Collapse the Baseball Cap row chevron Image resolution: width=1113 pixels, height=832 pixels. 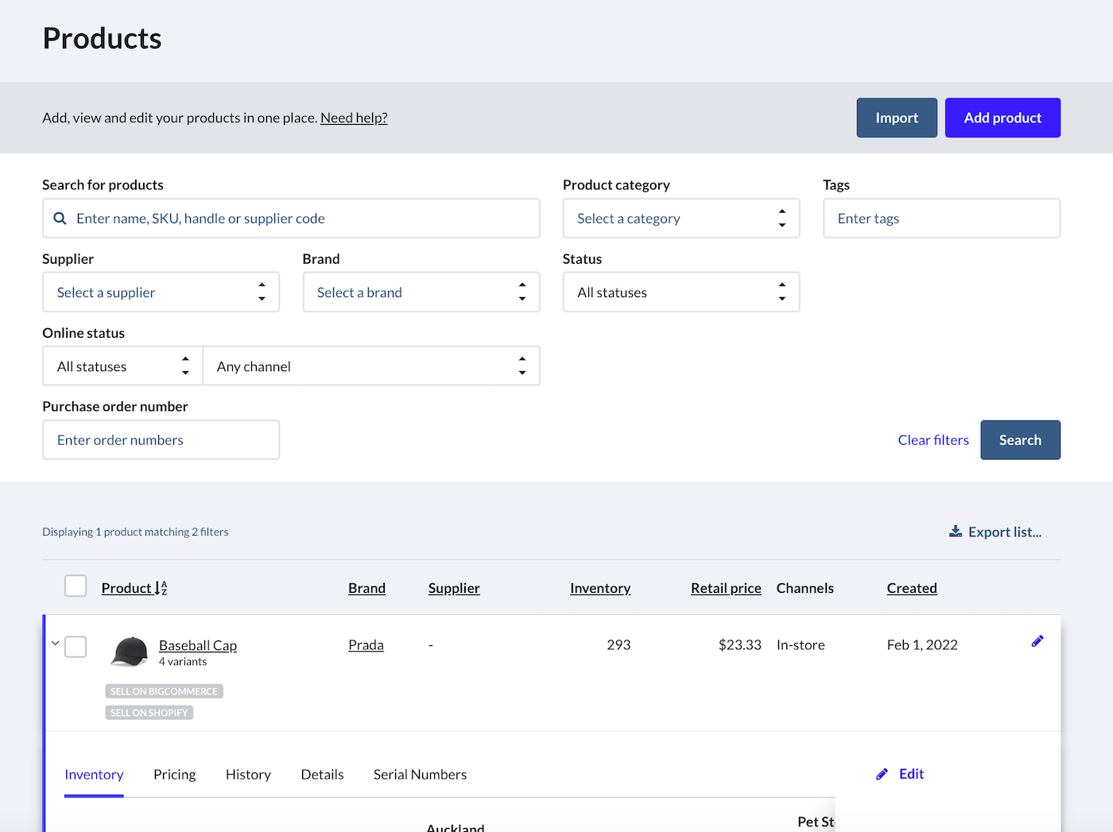pyautogui.click(x=55, y=644)
